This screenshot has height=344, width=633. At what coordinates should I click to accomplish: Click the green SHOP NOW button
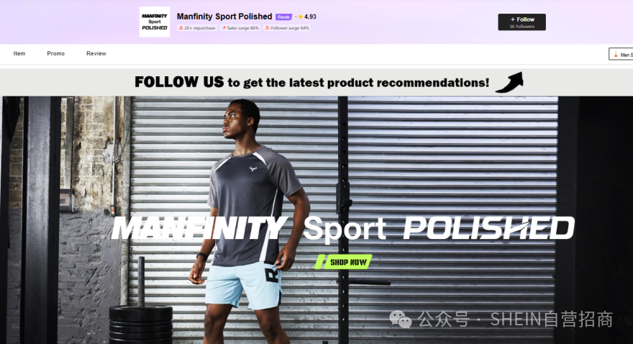click(x=344, y=262)
